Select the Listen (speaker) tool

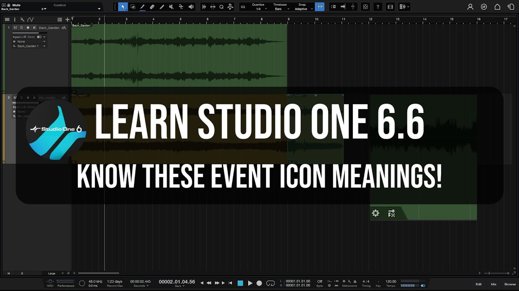[x=191, y=7]
